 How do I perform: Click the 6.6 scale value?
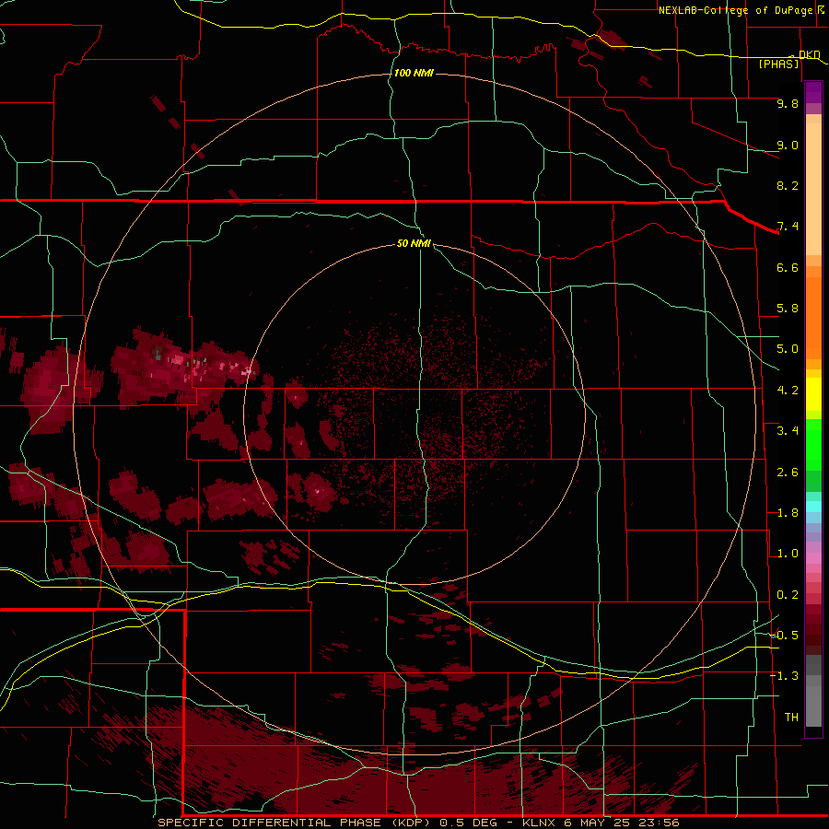788,267
